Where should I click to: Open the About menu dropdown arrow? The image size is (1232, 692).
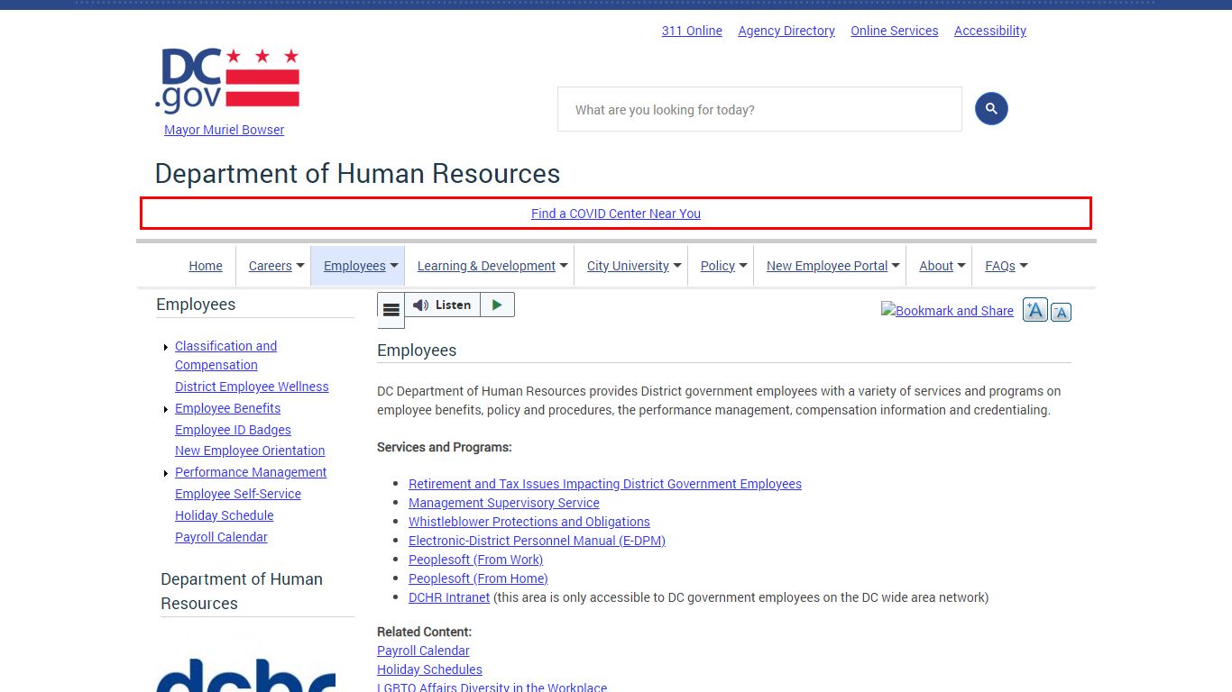pyautogui.click(x=961, y=266)
